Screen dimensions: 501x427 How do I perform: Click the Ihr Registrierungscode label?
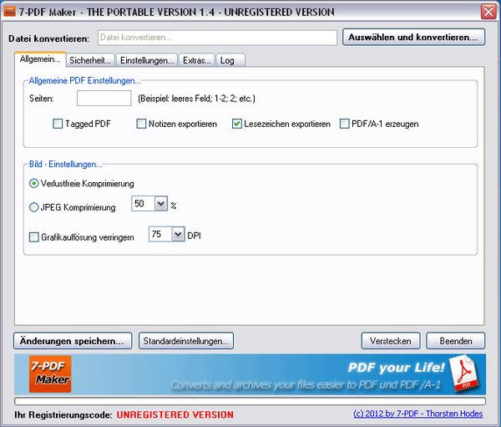[x=63, y=415]
